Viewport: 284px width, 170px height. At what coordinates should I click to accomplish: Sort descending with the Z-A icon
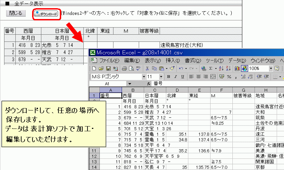[228, 68]
